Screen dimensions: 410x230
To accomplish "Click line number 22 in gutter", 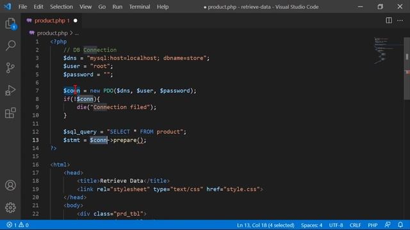I will (36, 213).
